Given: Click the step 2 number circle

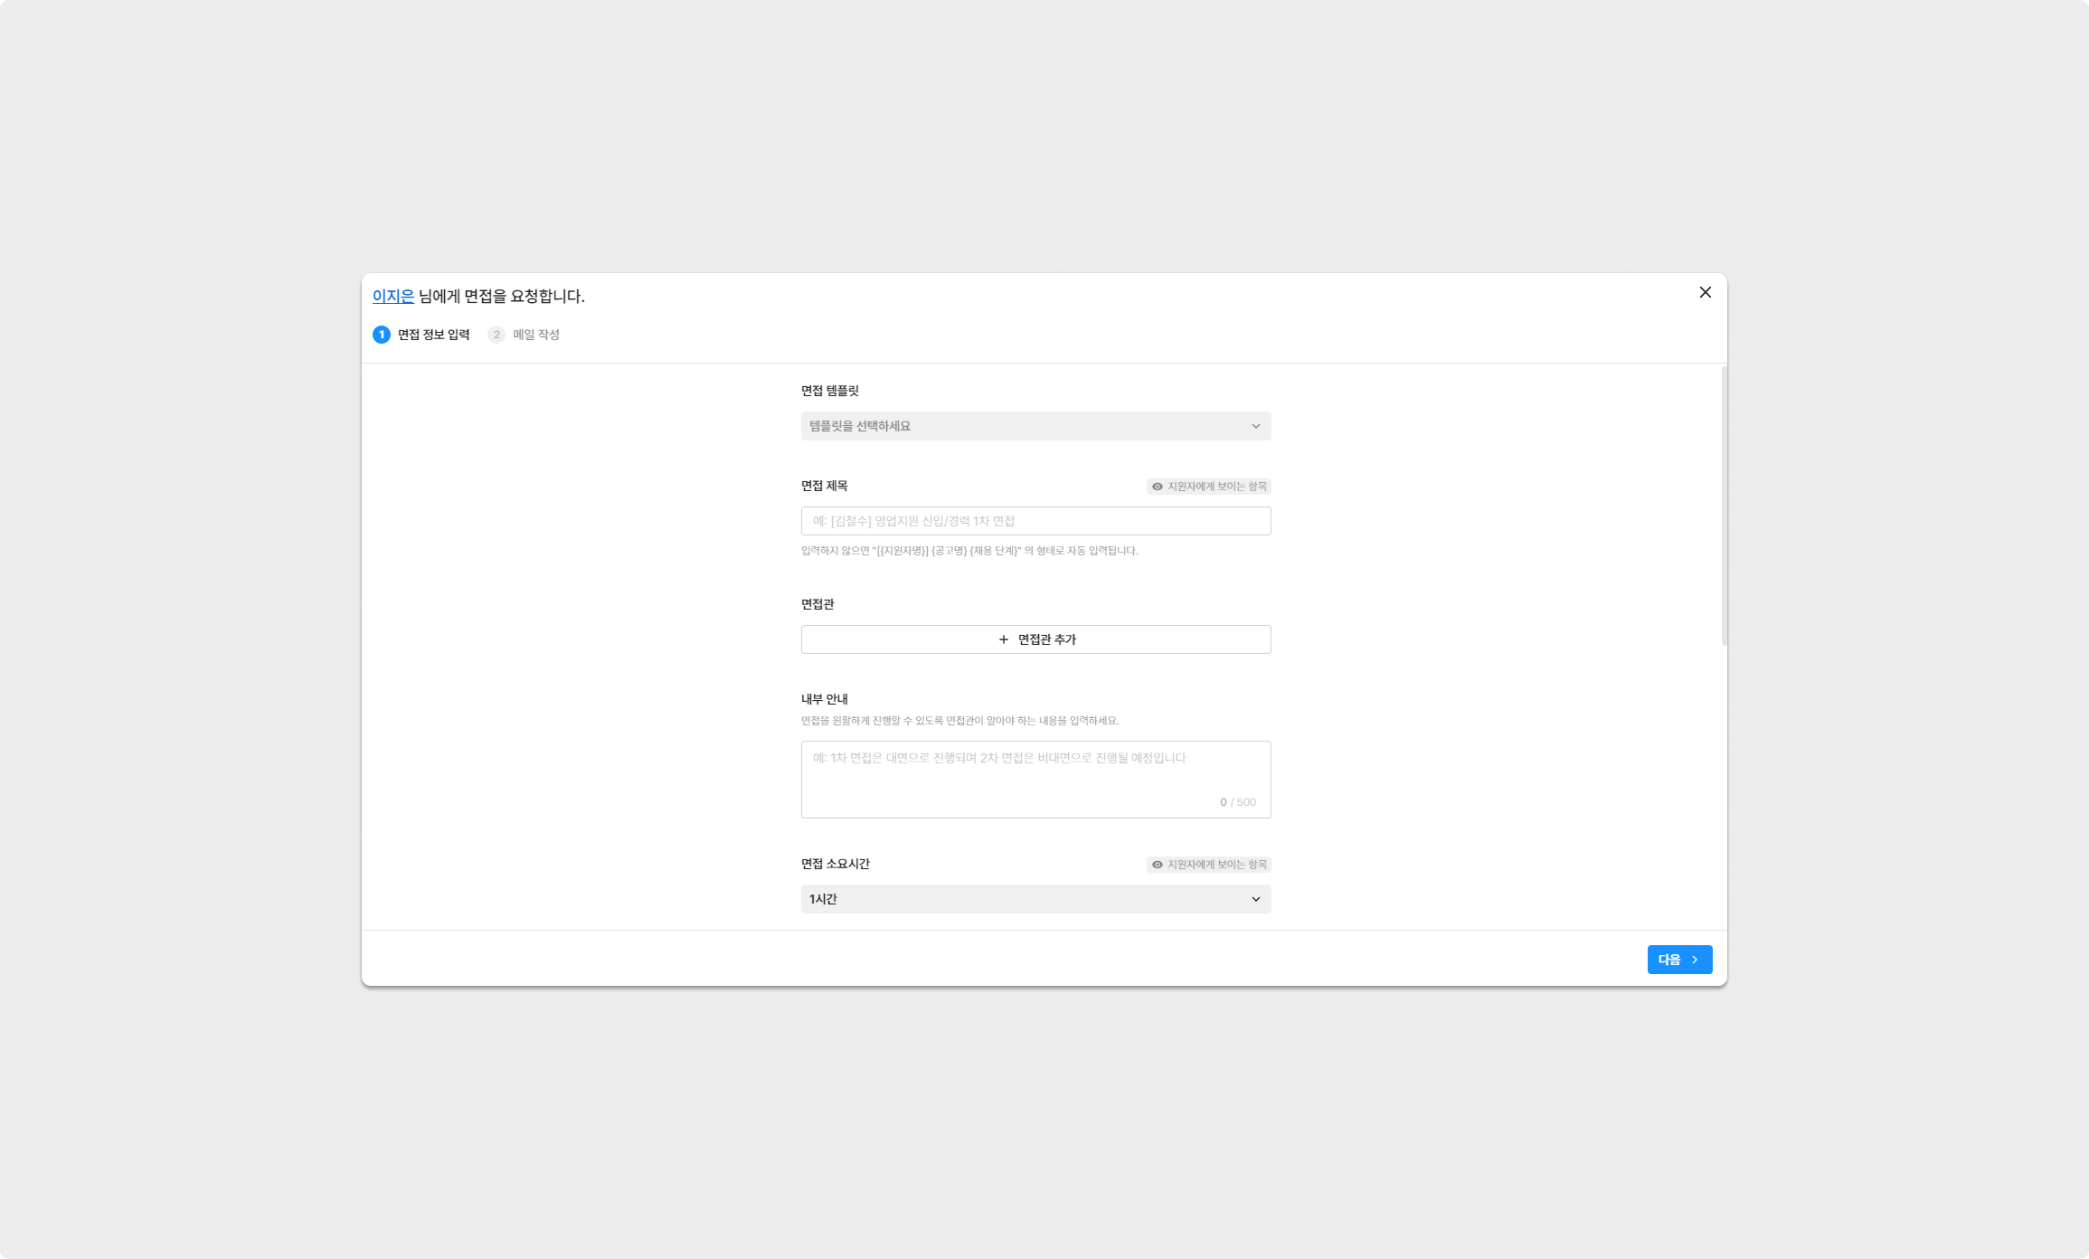Looking at the screenshot, I should point(496,335).
